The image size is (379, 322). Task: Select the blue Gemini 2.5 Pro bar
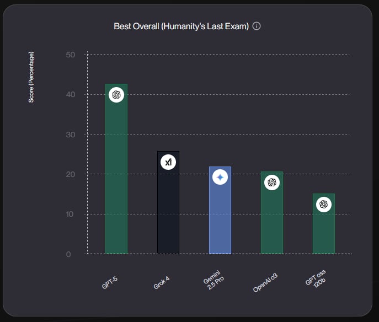(220, 210)
